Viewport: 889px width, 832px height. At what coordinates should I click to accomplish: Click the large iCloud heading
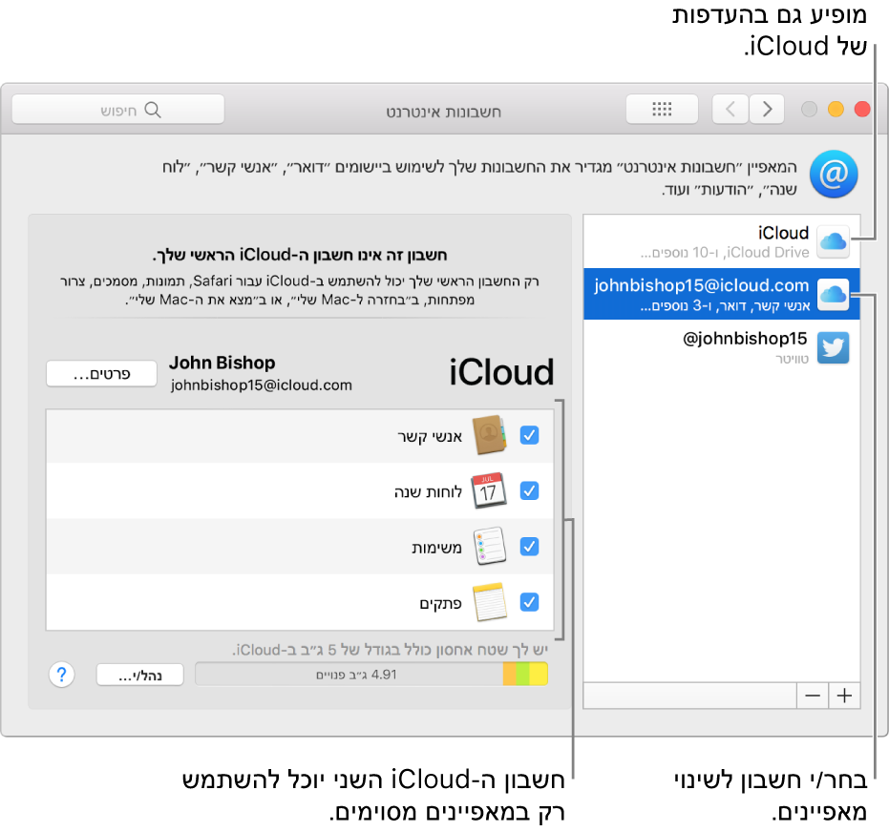[501, 372]
